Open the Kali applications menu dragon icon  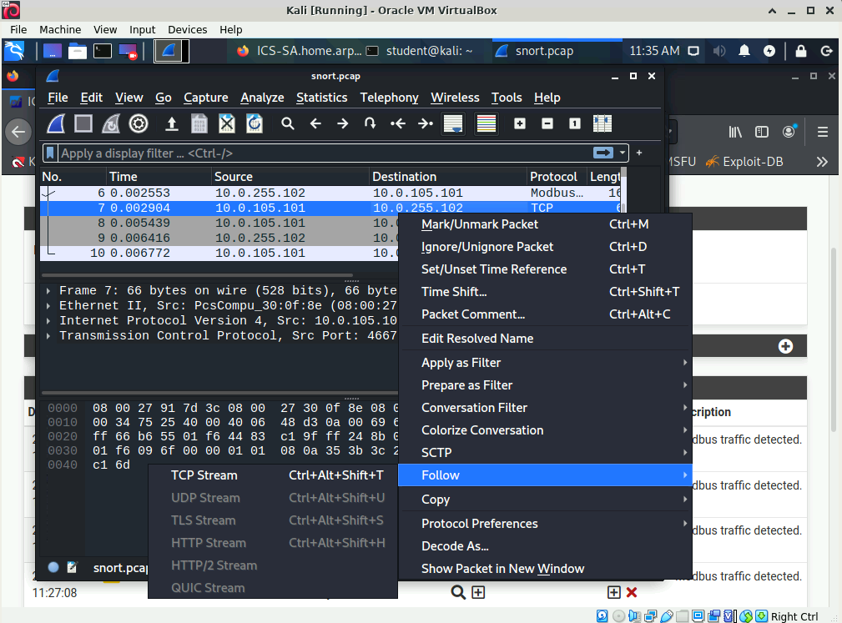[x=14, y=51]
